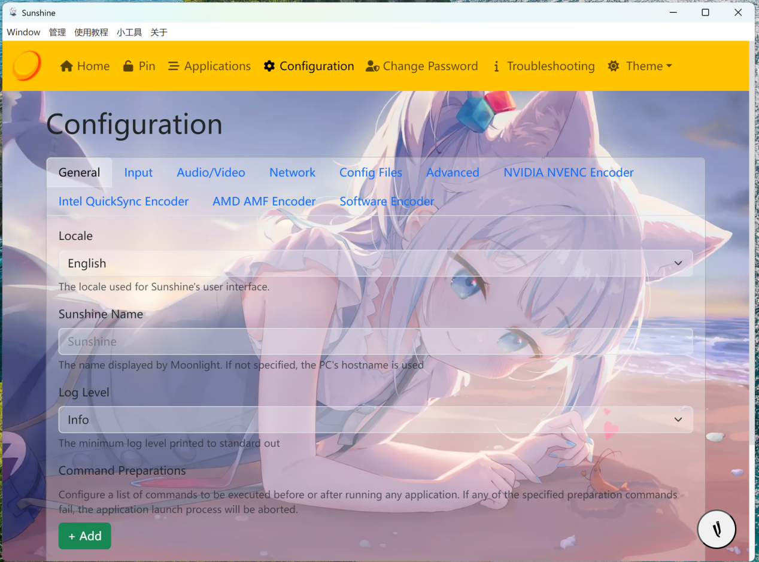Maximize the Sunshine window
The width and height of the screenshot is (759, 562).
pyautogui.click(x=705, y=13)
